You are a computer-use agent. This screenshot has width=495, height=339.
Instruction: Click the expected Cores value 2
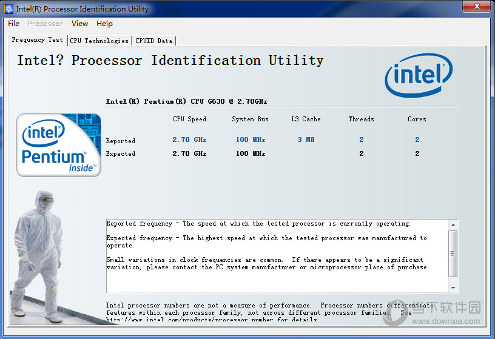coord(417,153)
